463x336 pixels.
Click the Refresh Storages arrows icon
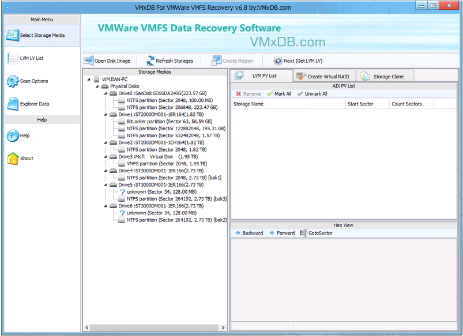tap(150, 61)
